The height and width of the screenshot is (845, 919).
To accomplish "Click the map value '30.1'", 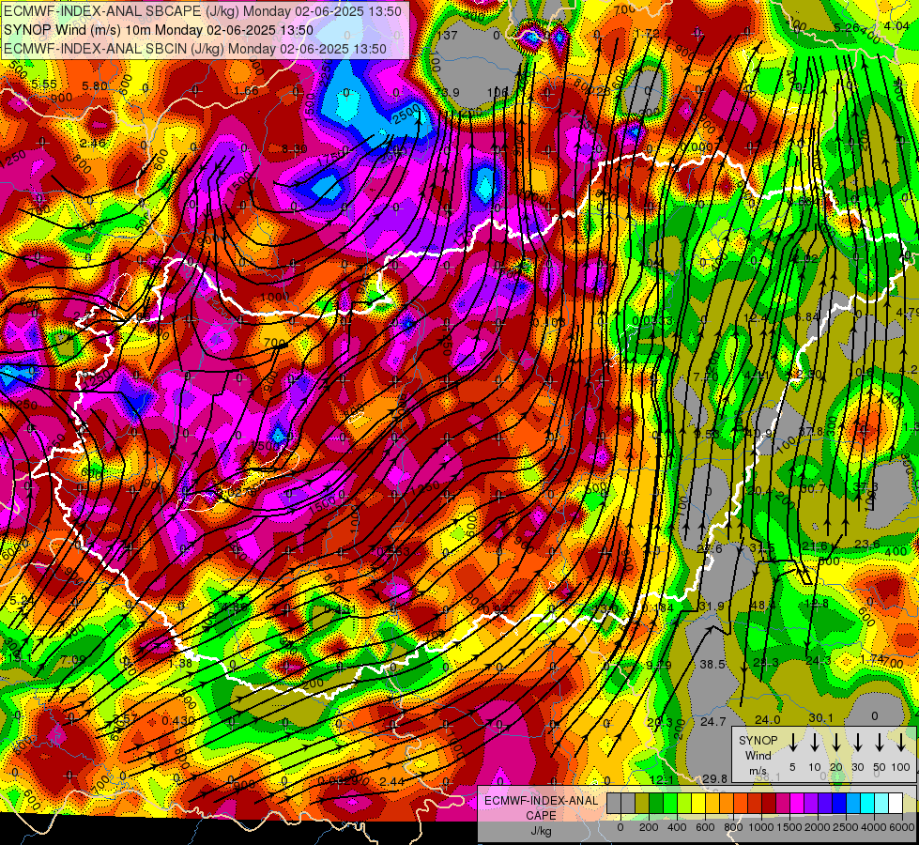I will tap(821, 718).
